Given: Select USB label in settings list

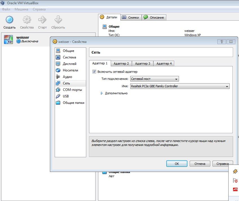Looking at the screenshot, I should (x=66, y=96).
